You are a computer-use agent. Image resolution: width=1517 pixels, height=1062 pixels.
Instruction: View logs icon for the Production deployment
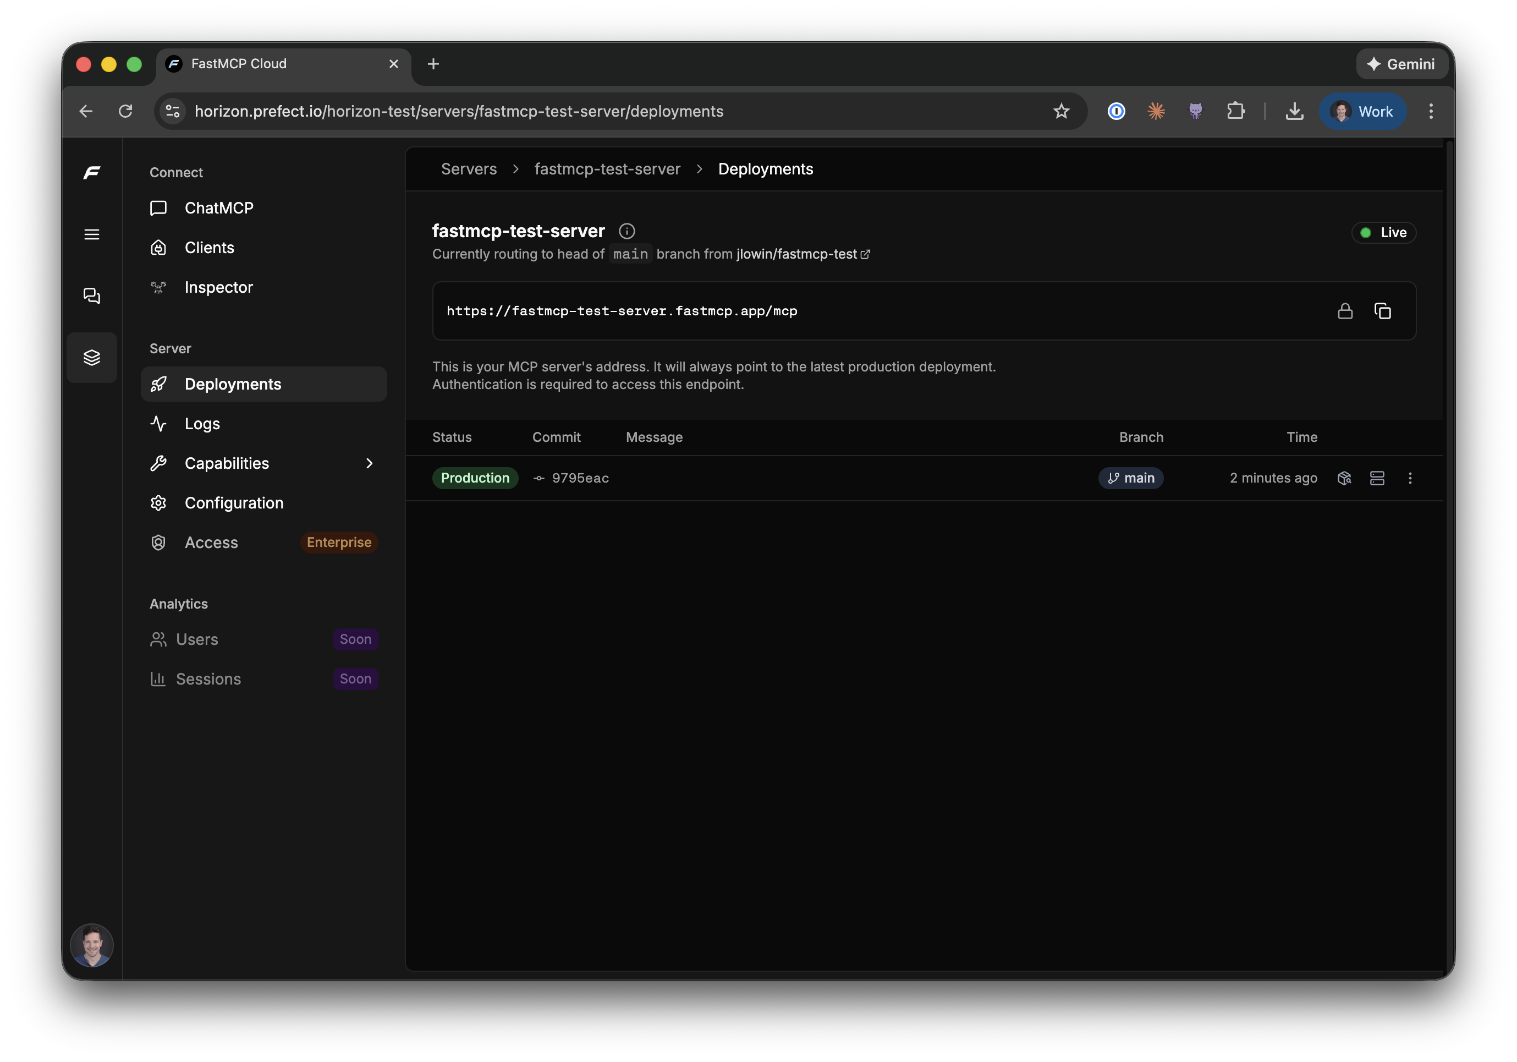[1378, 478]
